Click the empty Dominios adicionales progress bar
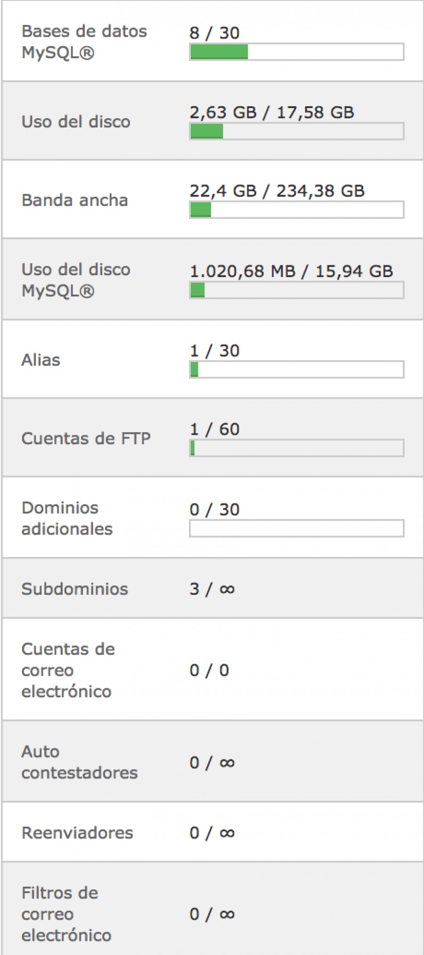424x955 pixels. tap(296, 528)
